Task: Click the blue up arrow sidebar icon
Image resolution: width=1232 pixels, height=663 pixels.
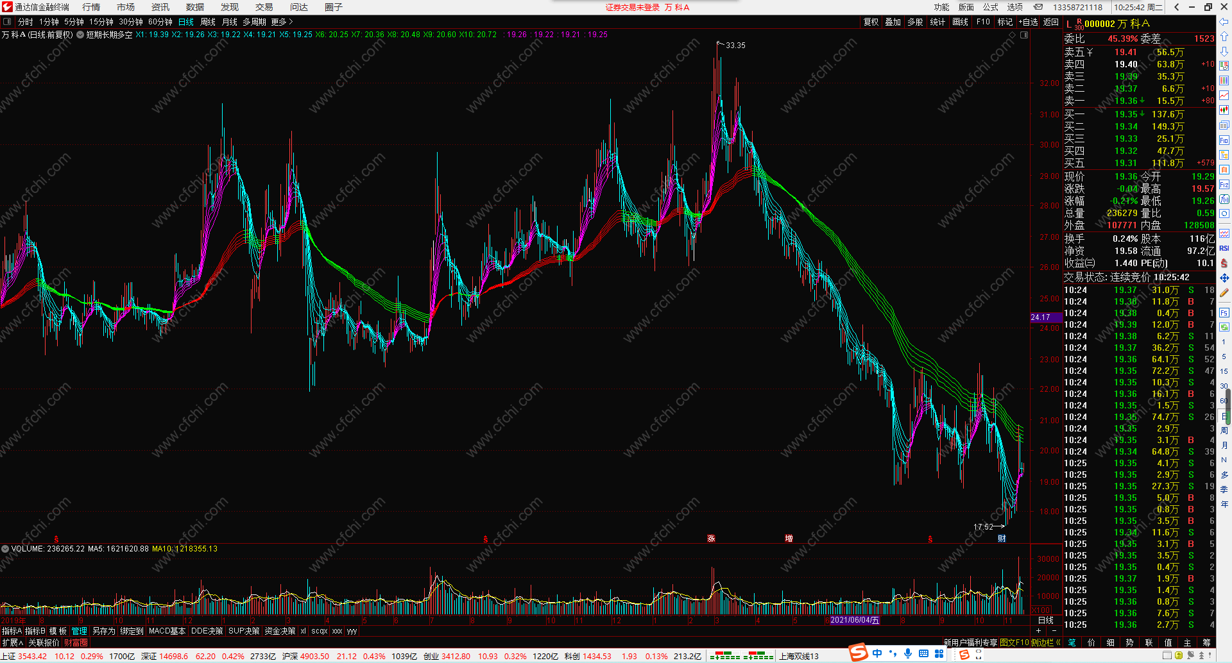Action: click(x=1224, y=36)
